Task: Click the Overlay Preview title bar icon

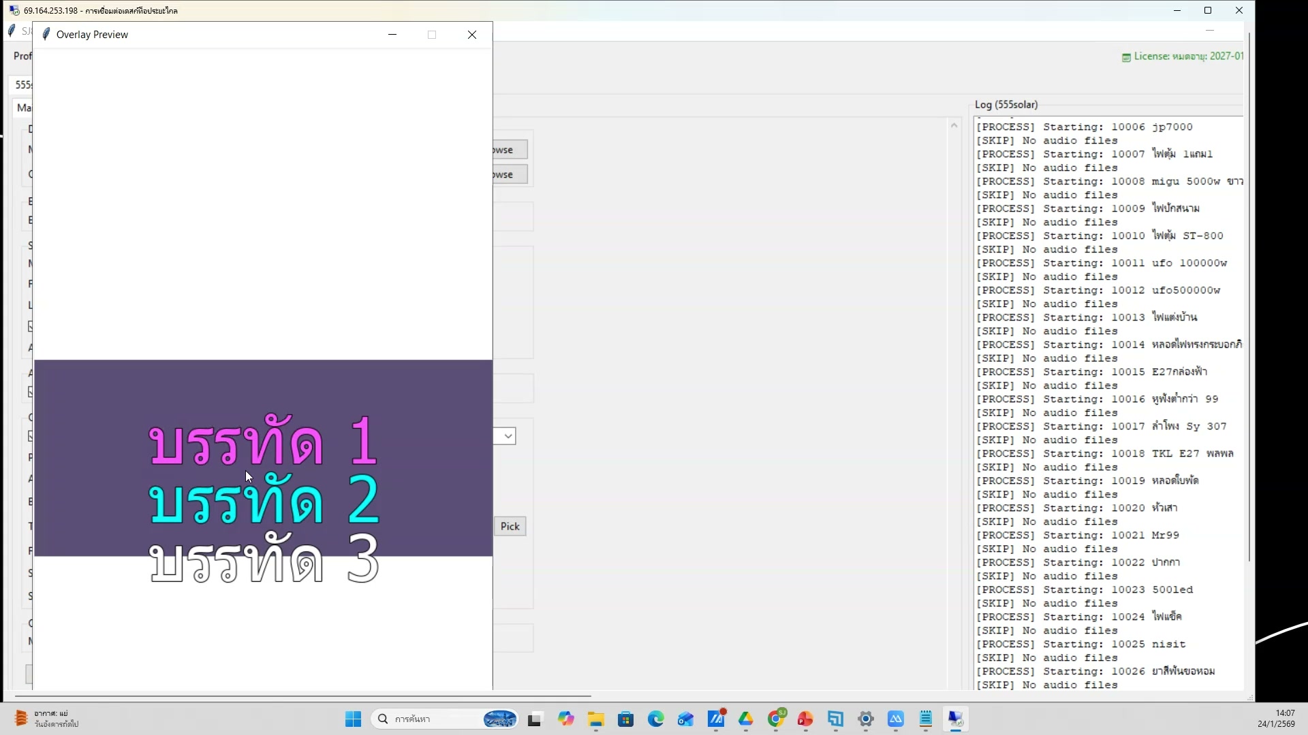Action: [46, 34]
